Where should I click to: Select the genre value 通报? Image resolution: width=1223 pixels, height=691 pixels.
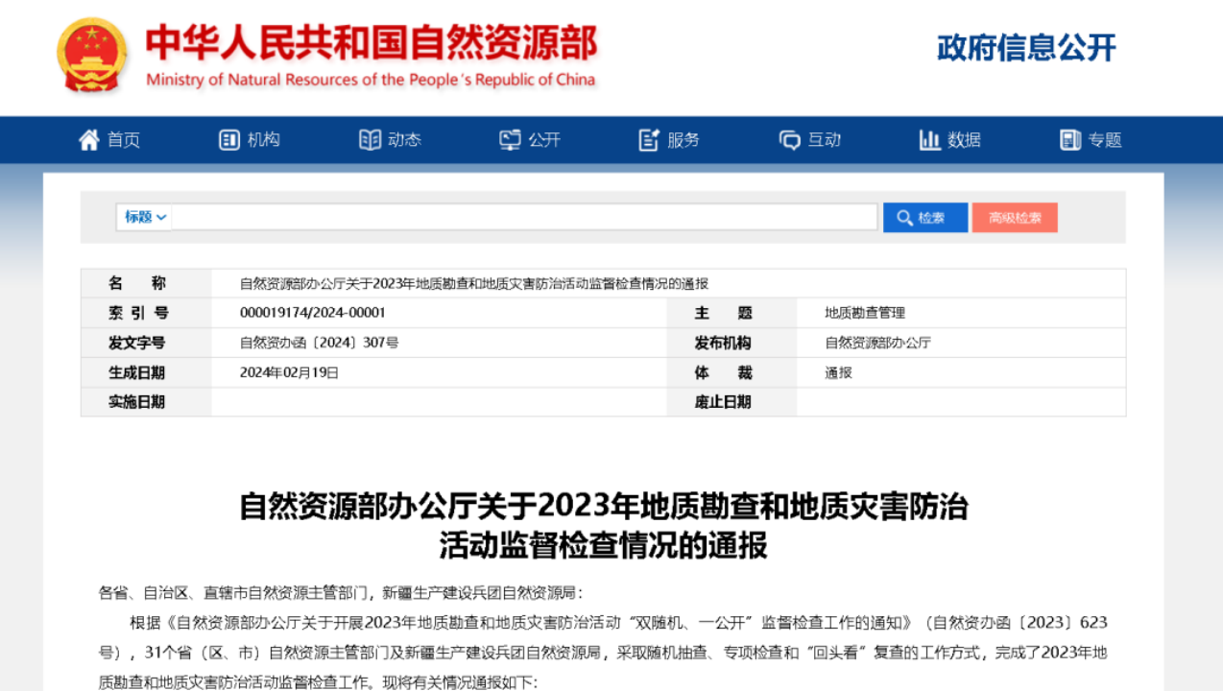[x=838, y=372]
